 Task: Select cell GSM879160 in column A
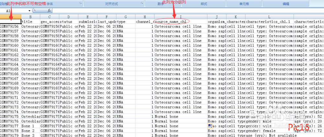pos(11,45)
